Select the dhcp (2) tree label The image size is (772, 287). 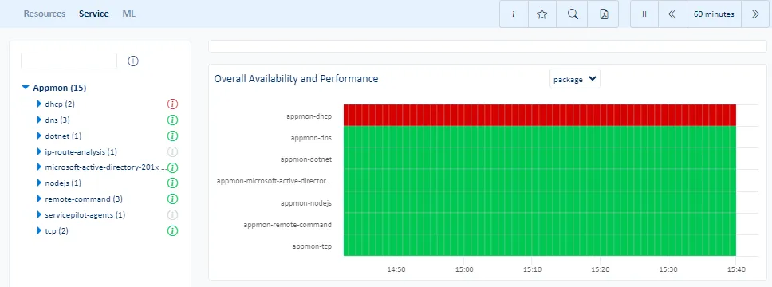click(x=60, y=104)
